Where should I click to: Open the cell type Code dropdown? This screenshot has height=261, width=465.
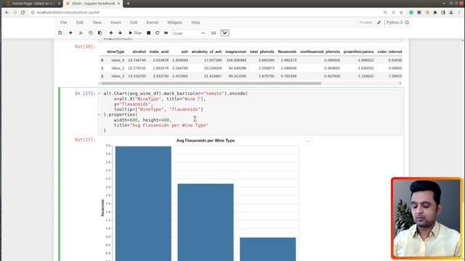tap(189, 33)
